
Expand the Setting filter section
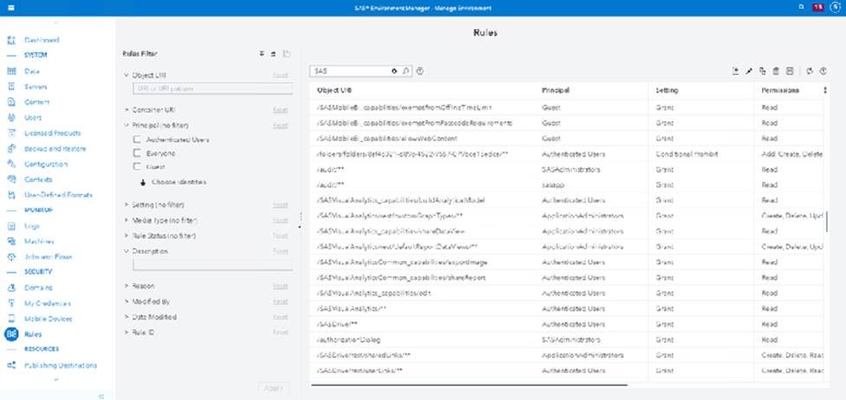click(x=127, y=205)
